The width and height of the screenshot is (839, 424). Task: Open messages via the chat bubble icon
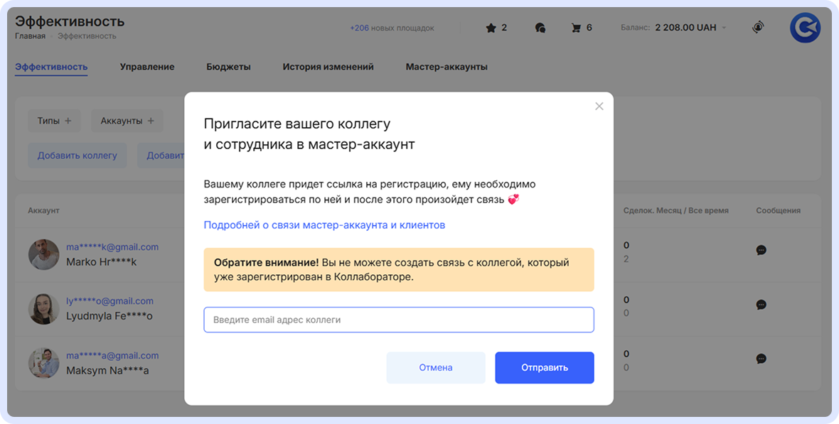point(540,27)
